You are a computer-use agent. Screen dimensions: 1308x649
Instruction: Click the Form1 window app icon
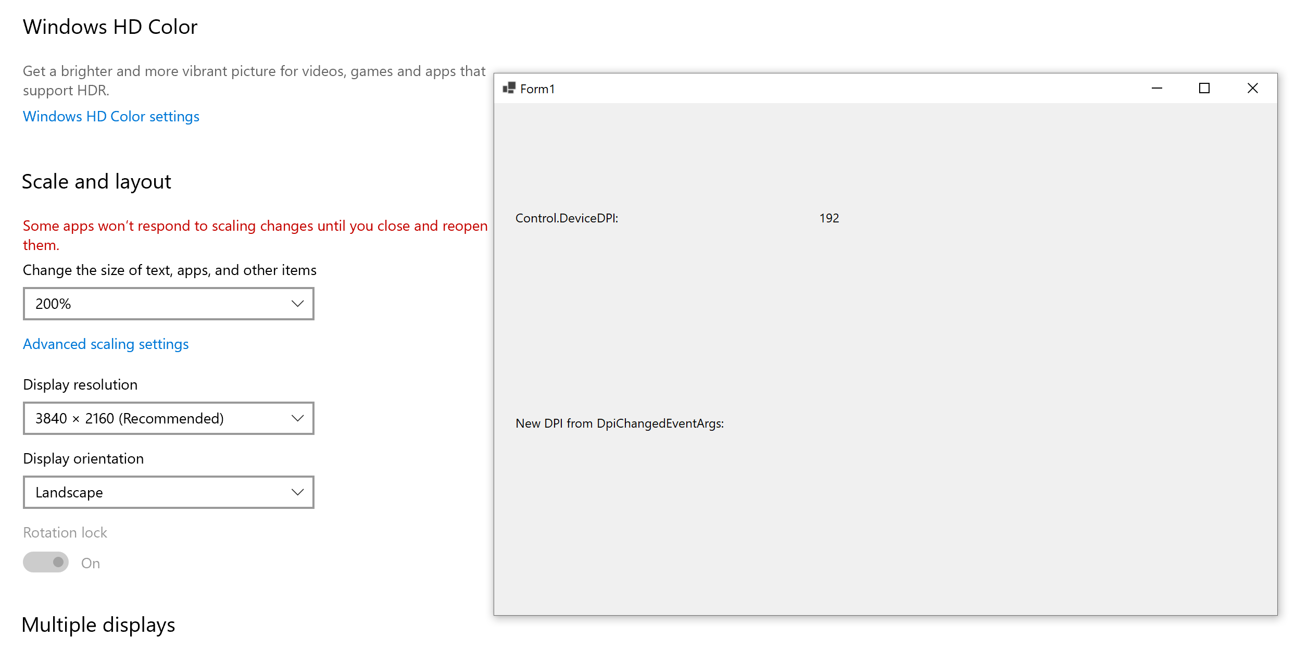[x=509, y=88]
